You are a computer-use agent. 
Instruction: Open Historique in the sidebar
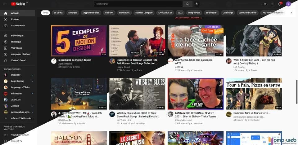point(17,42)
